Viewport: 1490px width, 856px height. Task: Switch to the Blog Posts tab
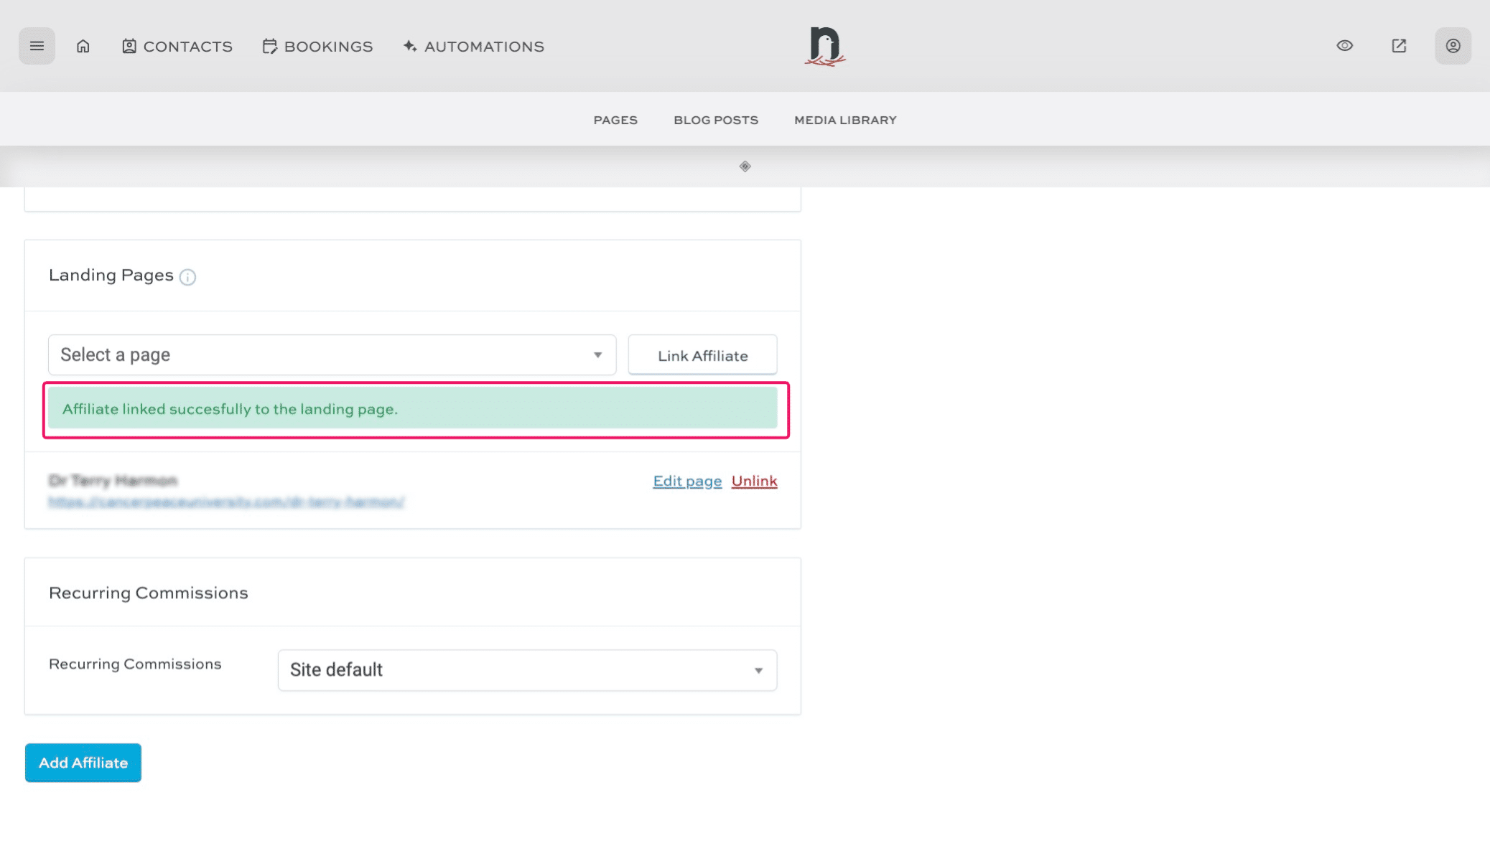(715, 120)
